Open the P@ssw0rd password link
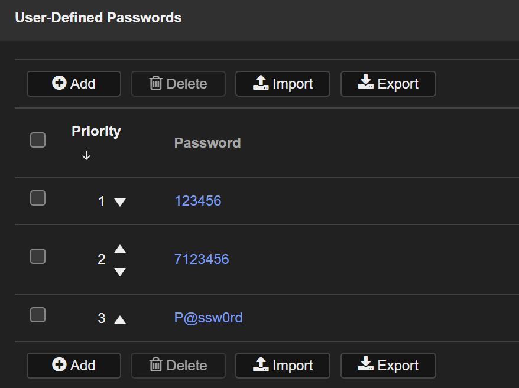The image size is (519, 388). pos(208,318)
